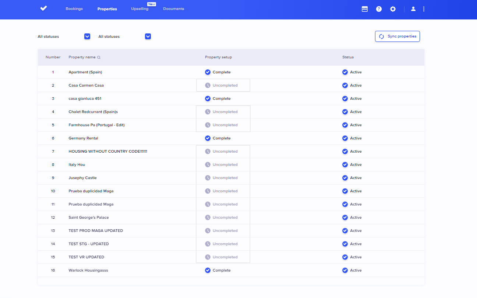Click the Uncompleted clock icon for Chalet Redcurrant
This screenshot has height=298, width=477.
pos(208,112)
